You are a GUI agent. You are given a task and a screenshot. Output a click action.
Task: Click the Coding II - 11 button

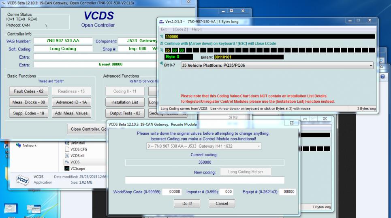[x=125, y=91]
